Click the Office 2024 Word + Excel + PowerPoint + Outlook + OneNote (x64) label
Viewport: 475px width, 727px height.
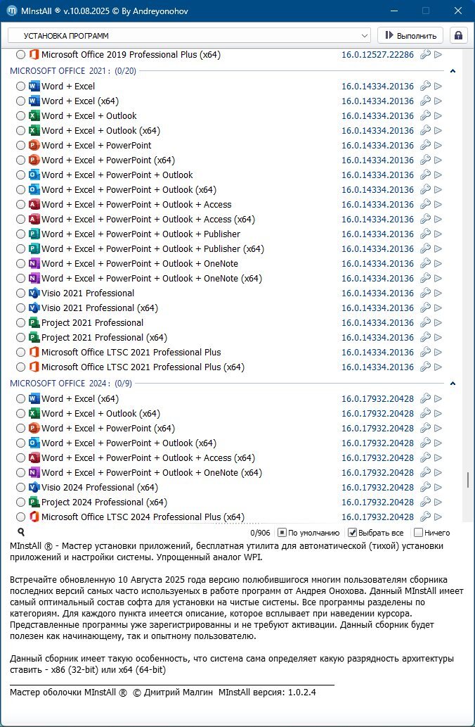pyautogui.click(x=152, y=472)
